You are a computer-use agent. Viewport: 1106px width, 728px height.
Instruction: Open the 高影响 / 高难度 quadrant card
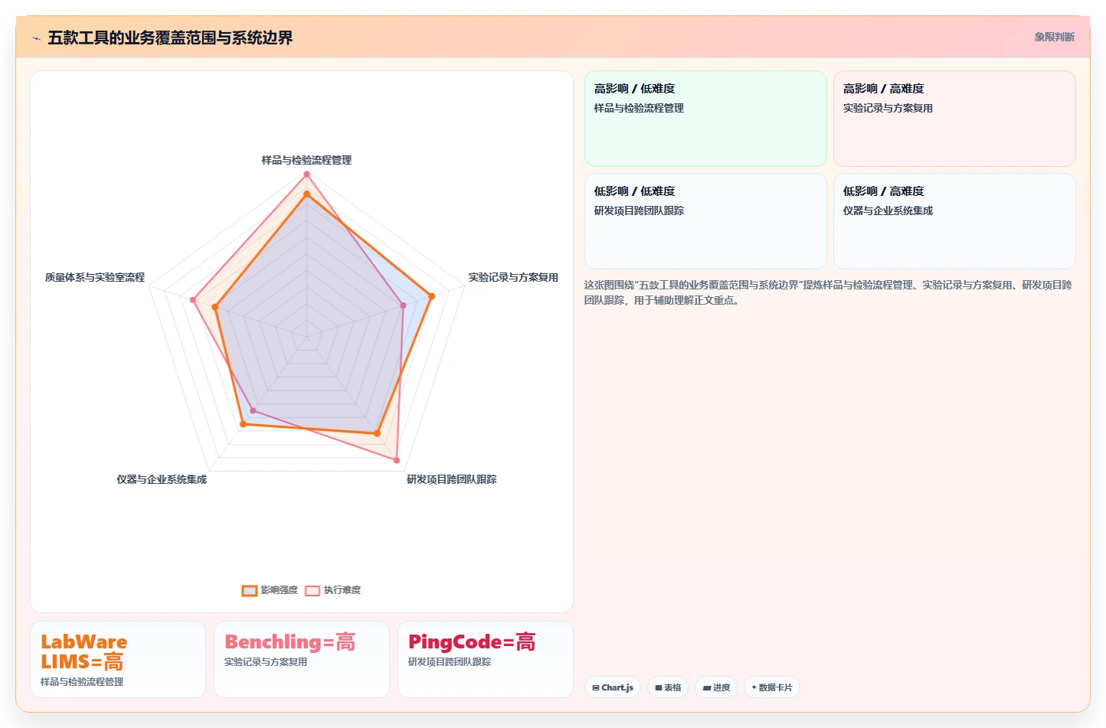coord(954,119)
